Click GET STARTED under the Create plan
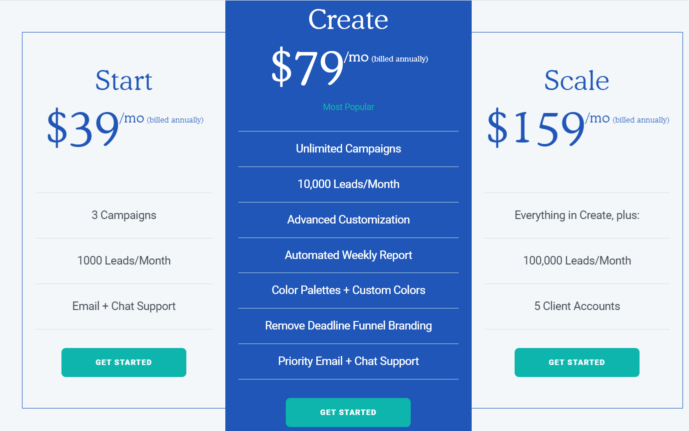The image size is (689, 431). [348, 412]
